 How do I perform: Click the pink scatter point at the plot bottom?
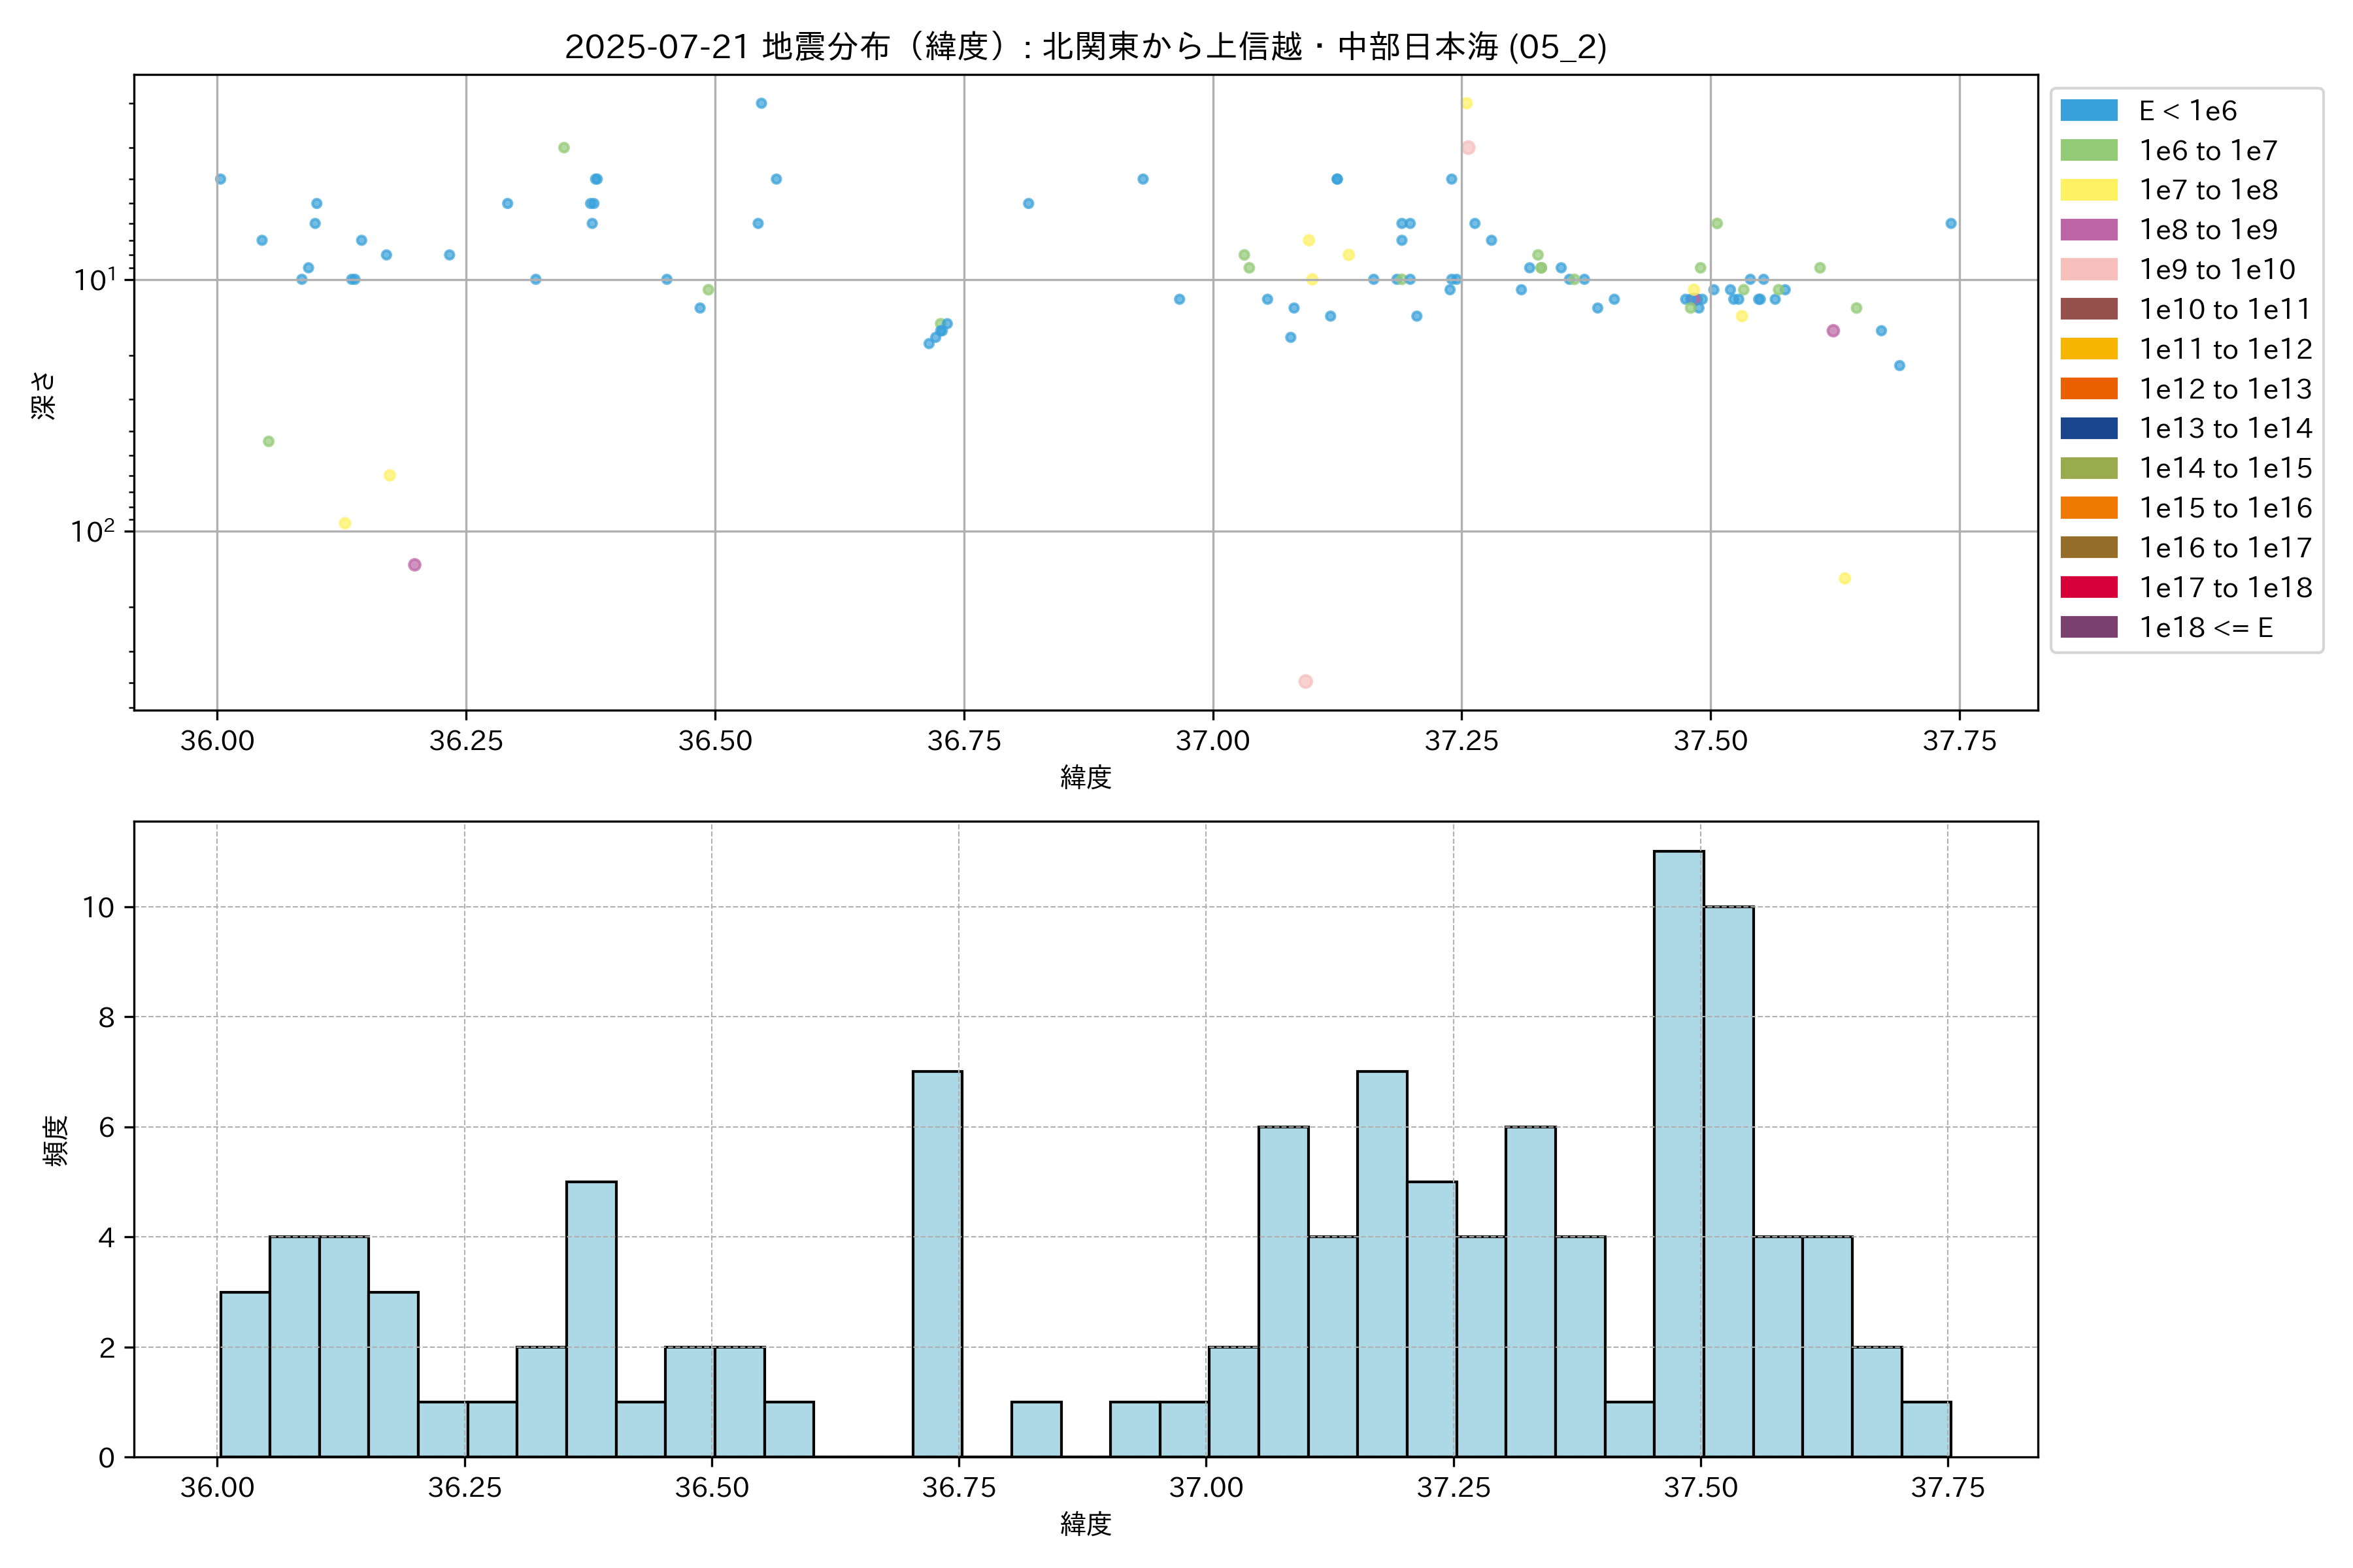(x=1305, y=681)
